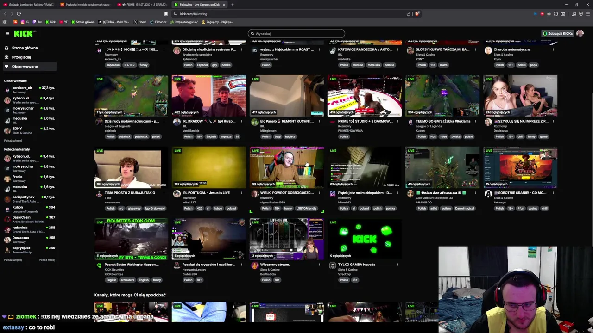This screenshot has height=333, width=593.
Task: Open the Filman.cc bookmark
Action: pyautogui.click(x=158, y=22)
